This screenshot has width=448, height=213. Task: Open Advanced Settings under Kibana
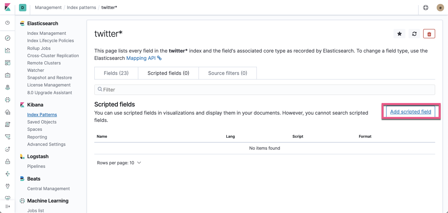[x=46, y=144]
